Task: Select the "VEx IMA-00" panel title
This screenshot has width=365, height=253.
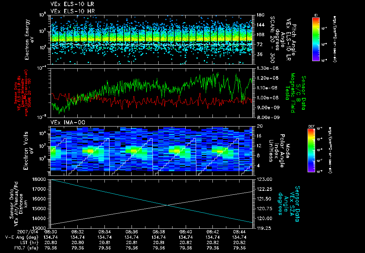Action: (68, 122)
